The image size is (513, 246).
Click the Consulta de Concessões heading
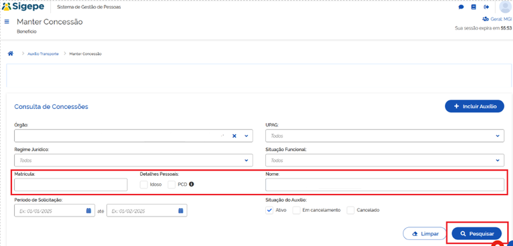click(x=51, y=106)
